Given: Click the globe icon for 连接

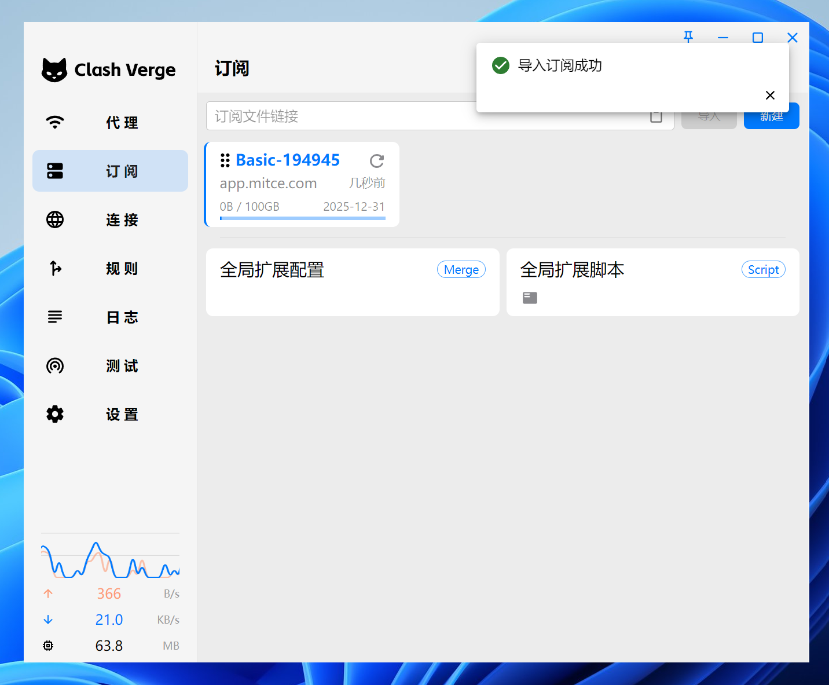Looking at the screenshot, I should coord(55,220).
